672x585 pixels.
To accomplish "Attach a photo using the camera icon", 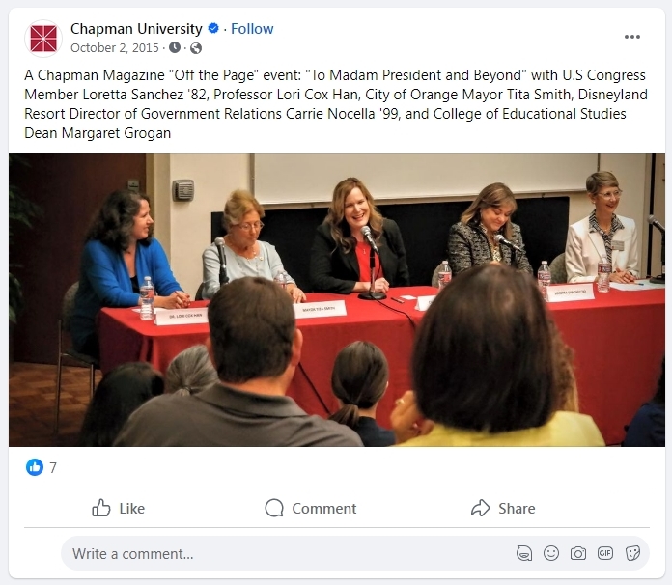I will pyautogui.click(x=578, y=553).
